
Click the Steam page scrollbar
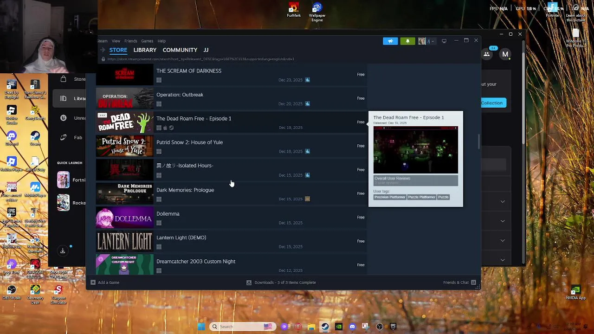478,142
